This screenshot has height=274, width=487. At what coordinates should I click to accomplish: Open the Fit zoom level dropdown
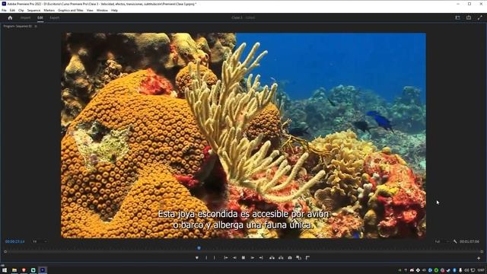tap(40, 241)
